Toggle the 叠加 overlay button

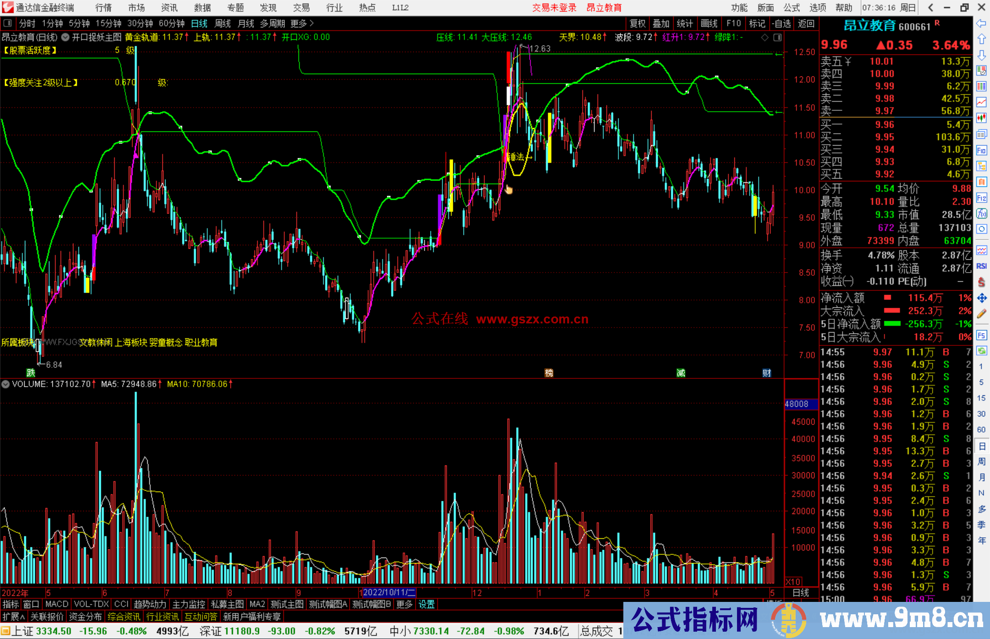click(661, 23)
